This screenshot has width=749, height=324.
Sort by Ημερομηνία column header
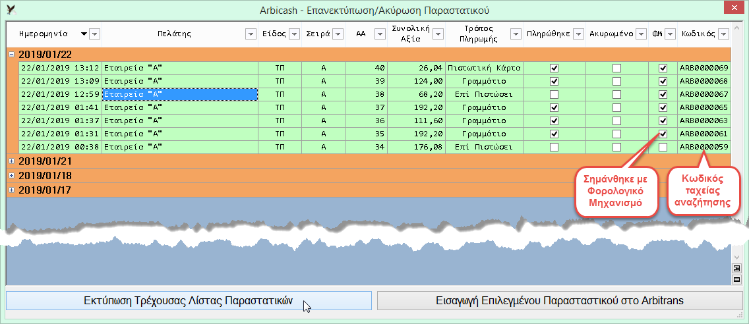[x=43, y=34]
